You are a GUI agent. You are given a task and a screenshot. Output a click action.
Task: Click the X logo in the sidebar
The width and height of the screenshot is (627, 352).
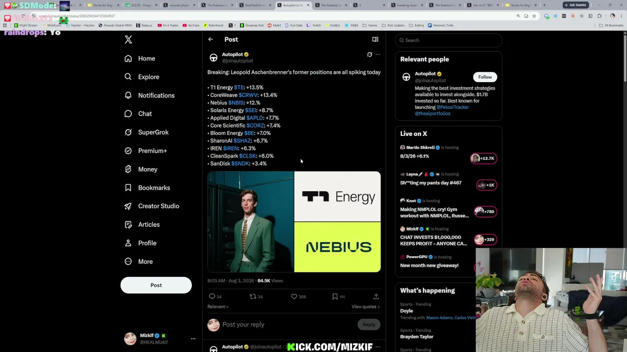128,40
